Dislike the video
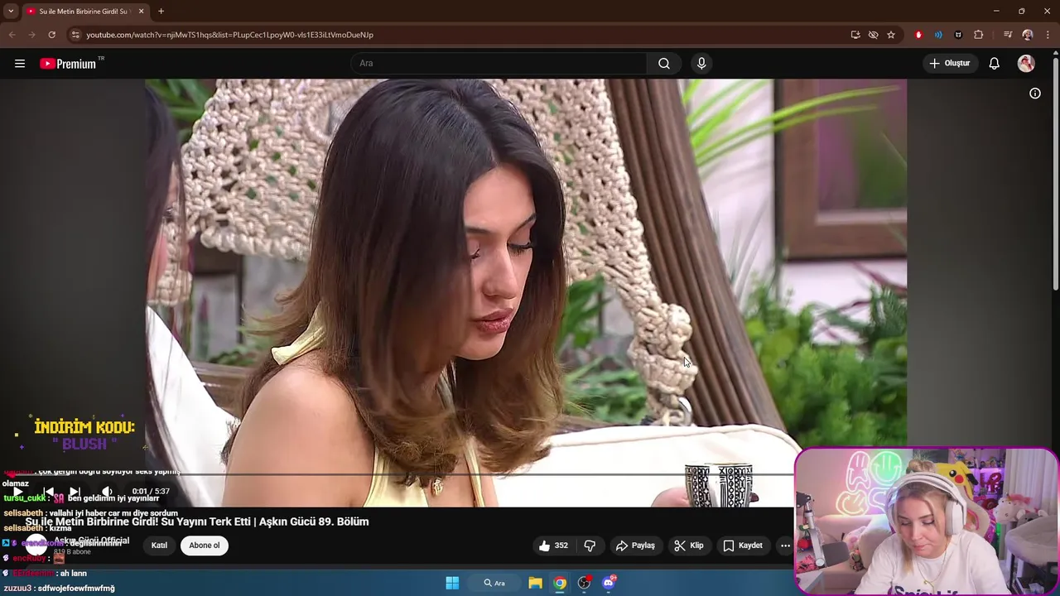This screenshot has width=1060, height=596. click(x=590, y=546)
